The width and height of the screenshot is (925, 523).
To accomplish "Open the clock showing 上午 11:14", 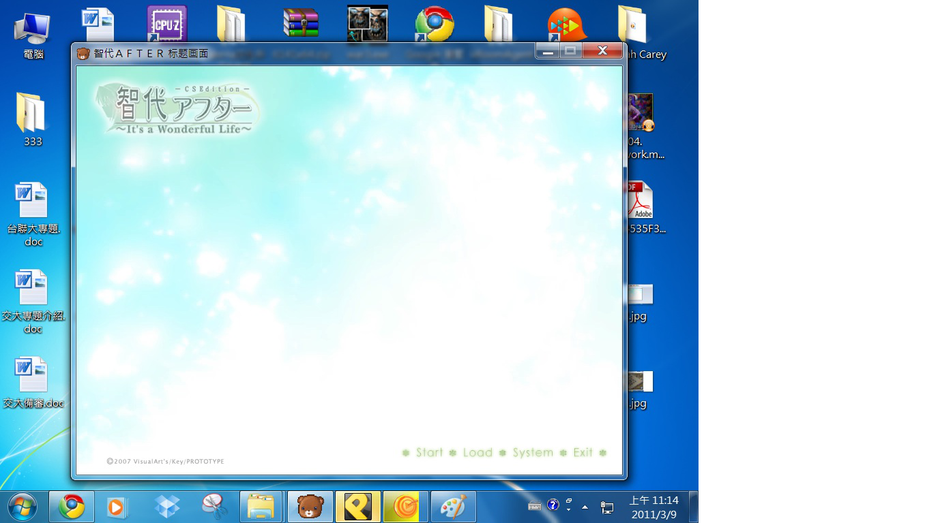I will pos(654,507).
